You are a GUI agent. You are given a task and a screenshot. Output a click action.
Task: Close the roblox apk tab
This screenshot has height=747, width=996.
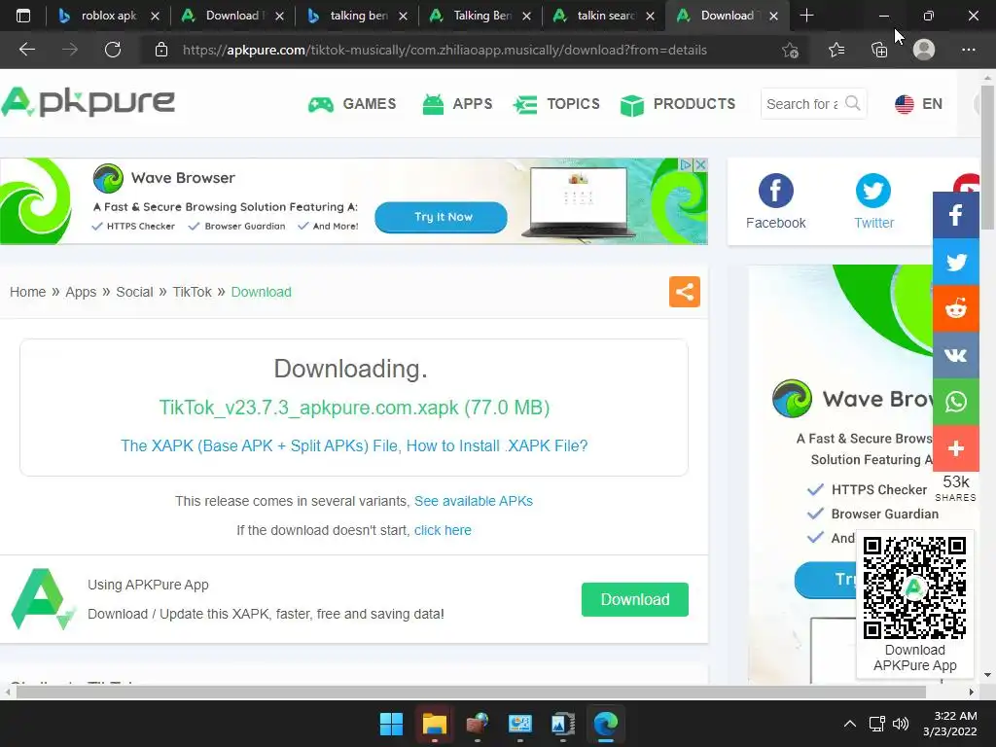[x=155, y=16]
